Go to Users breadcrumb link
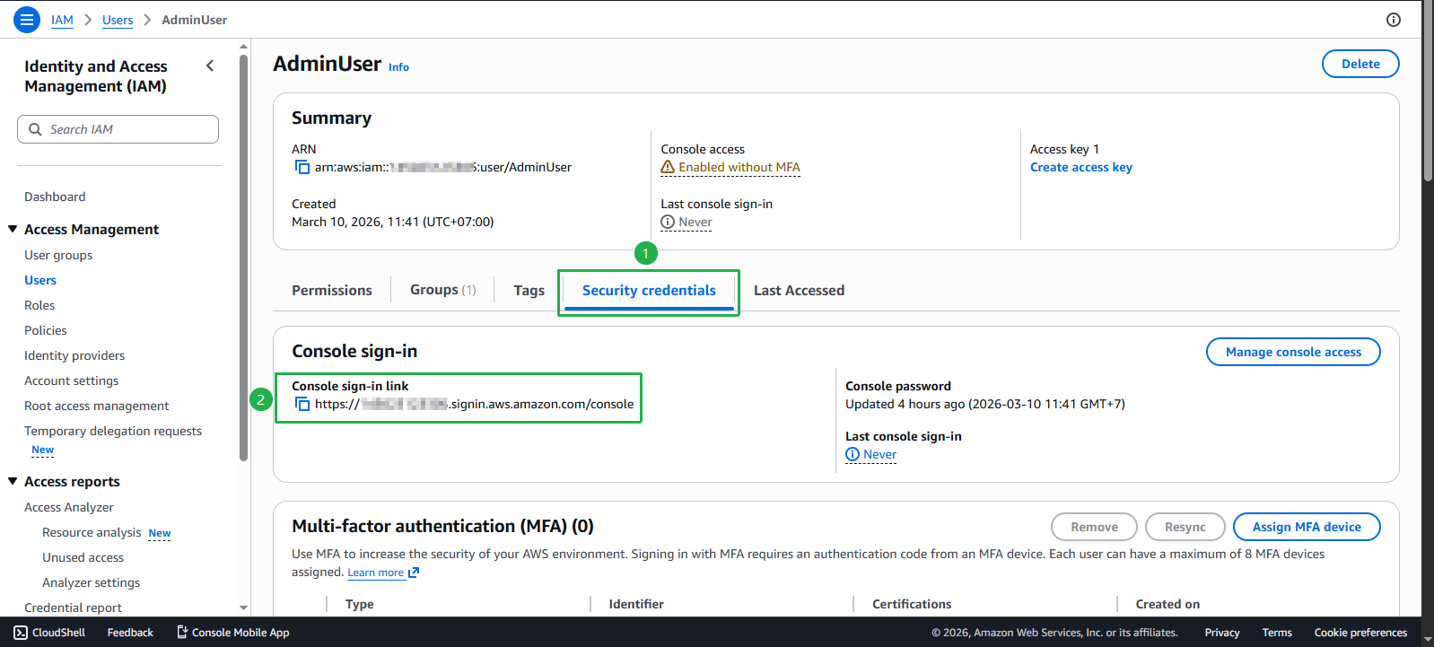The width and height of the screenshot is (1434, 647). 118,20
